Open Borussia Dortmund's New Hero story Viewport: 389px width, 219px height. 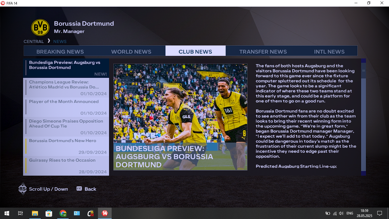[66, 146]
